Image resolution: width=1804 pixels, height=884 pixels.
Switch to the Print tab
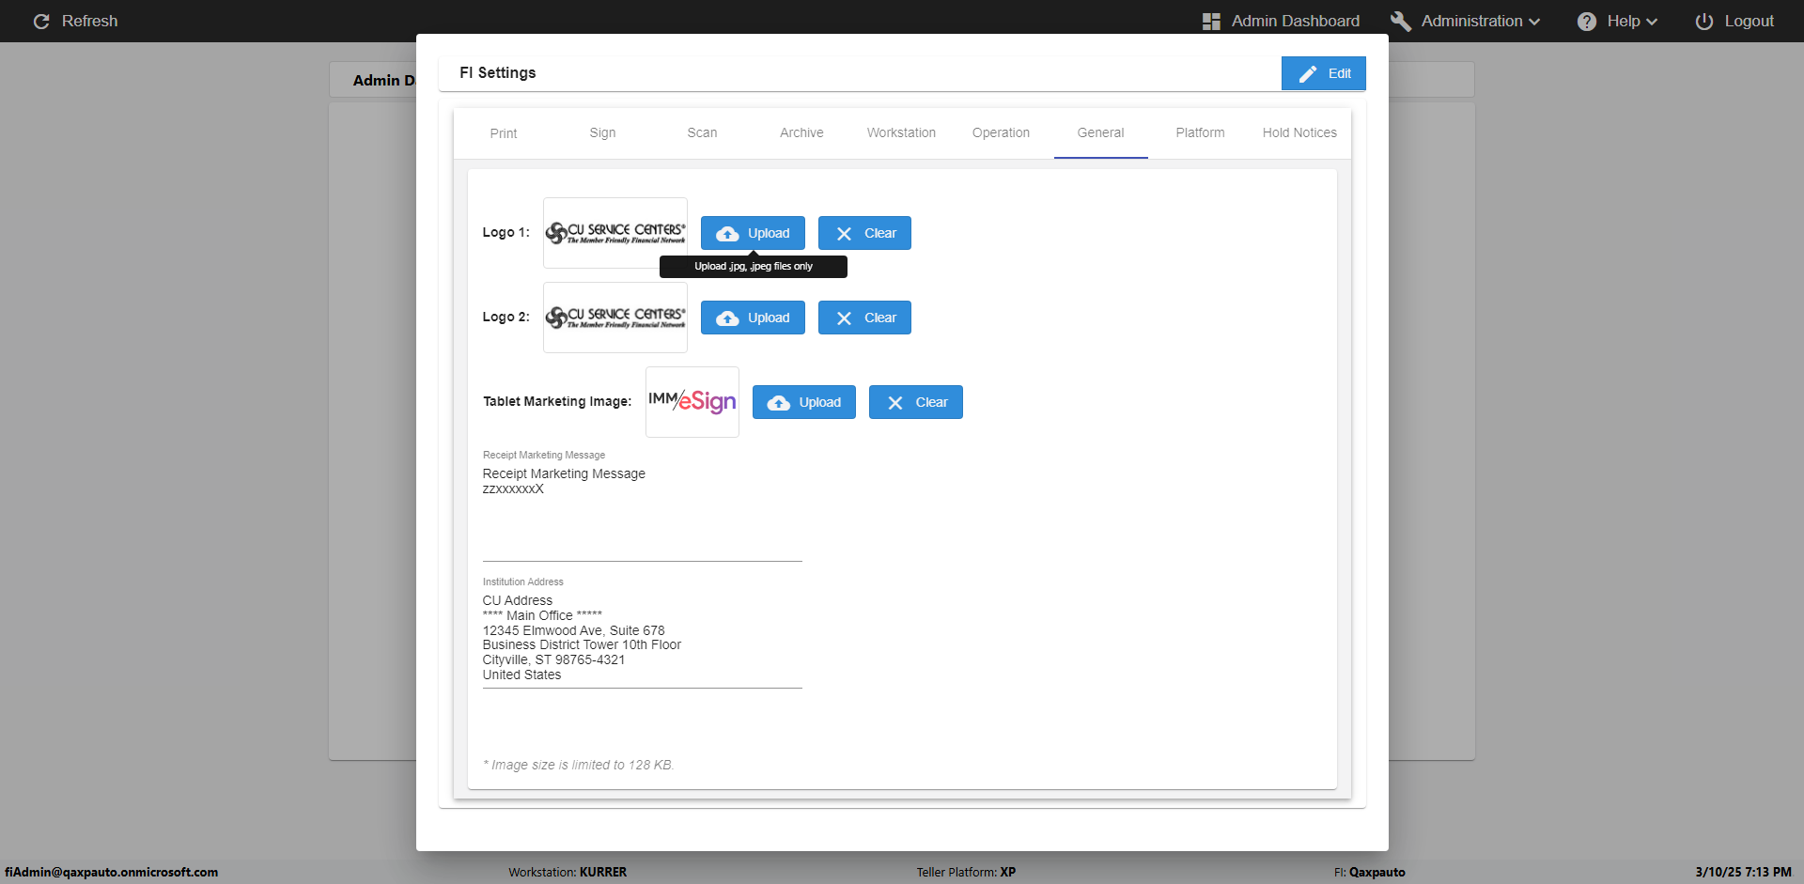pos(504,133)
